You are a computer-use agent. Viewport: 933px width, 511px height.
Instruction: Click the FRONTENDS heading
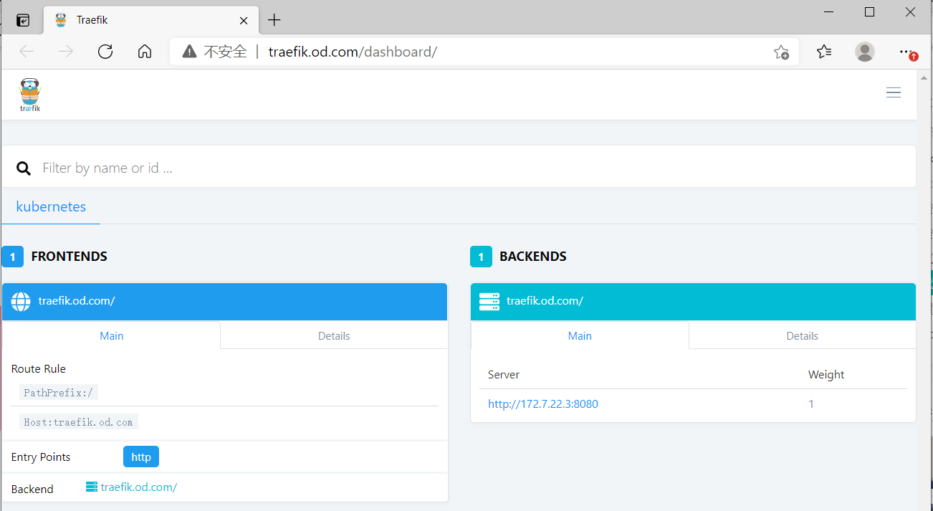pos(70,257)
